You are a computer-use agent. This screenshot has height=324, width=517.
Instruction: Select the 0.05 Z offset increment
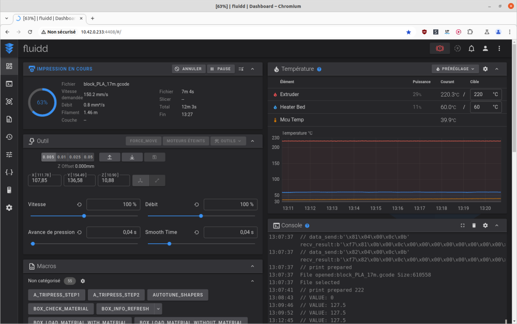[x=88, y=157]
